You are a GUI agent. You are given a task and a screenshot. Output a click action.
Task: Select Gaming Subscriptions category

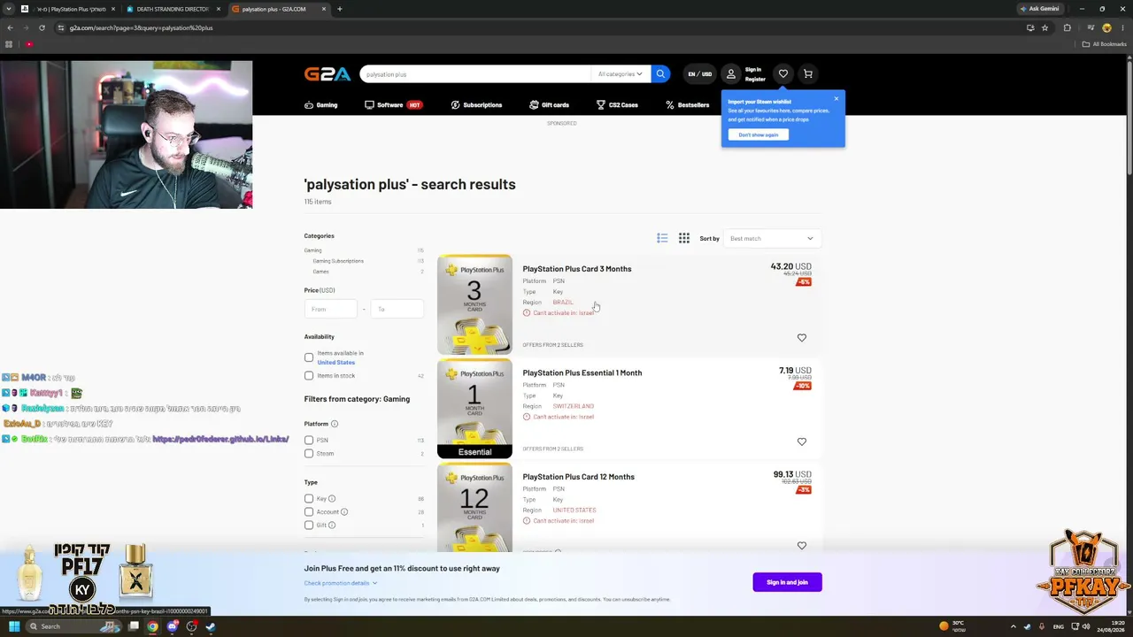pos(338,261)
